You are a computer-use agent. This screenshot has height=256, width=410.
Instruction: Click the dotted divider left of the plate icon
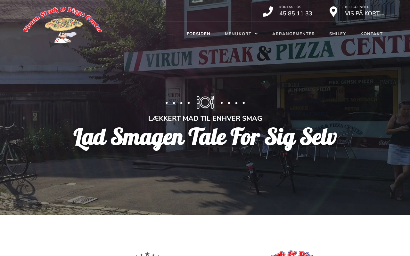(177, 103)
